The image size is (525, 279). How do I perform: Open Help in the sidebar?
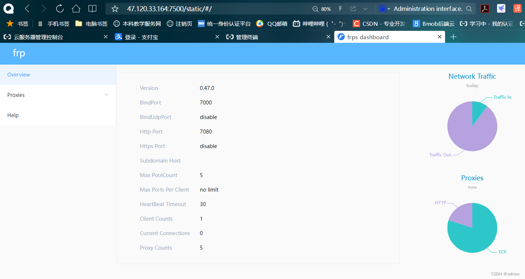pyautogui.click(x=58, y=115)
